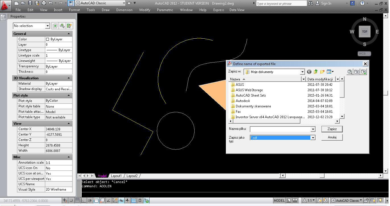Click the Create New Folder icon in dialog

[322, 72]
